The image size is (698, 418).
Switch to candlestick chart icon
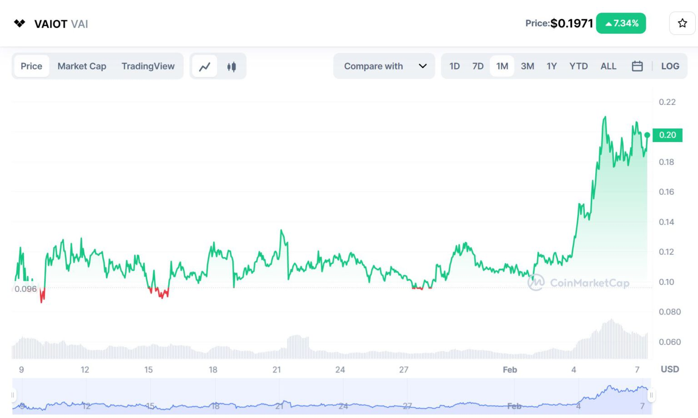pyautogui.click(x=231, y=66)
